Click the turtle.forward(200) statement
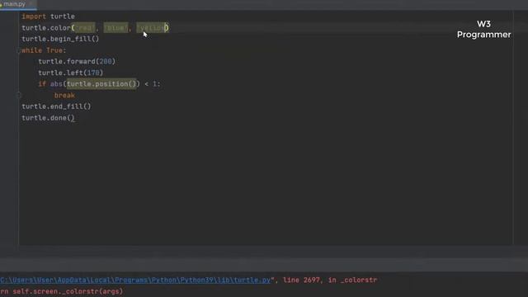 (x=77, y=62)
